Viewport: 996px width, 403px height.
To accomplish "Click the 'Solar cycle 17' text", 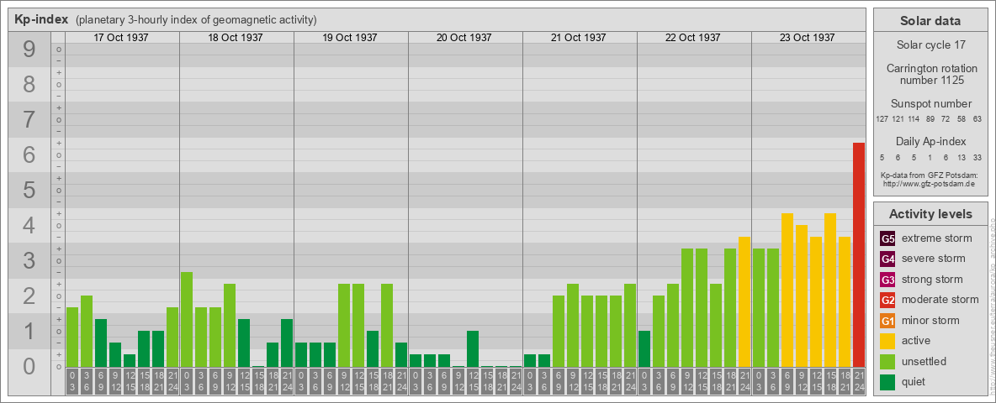I will 930,45.
